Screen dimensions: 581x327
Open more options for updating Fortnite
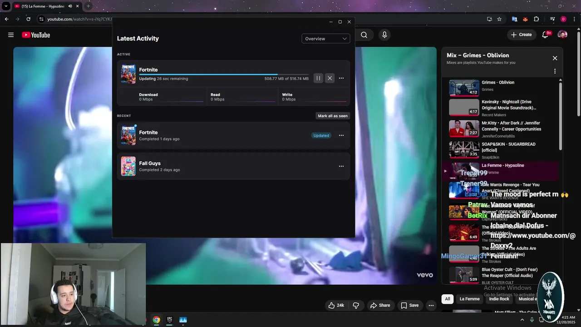coord(341,78)
